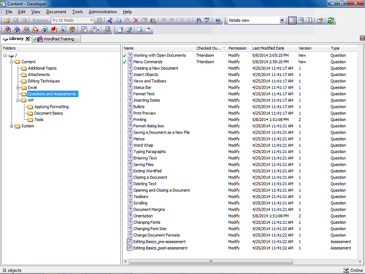Select the Document Basics folder
This screenshot has height=274, width=365.
tap(48, 113)
